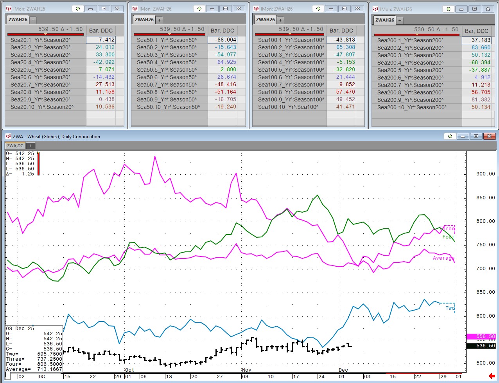Click the red scroll-back arrow at chart bottom right
This screenshot has height=383, width=499.
click(x=492, y=376)
